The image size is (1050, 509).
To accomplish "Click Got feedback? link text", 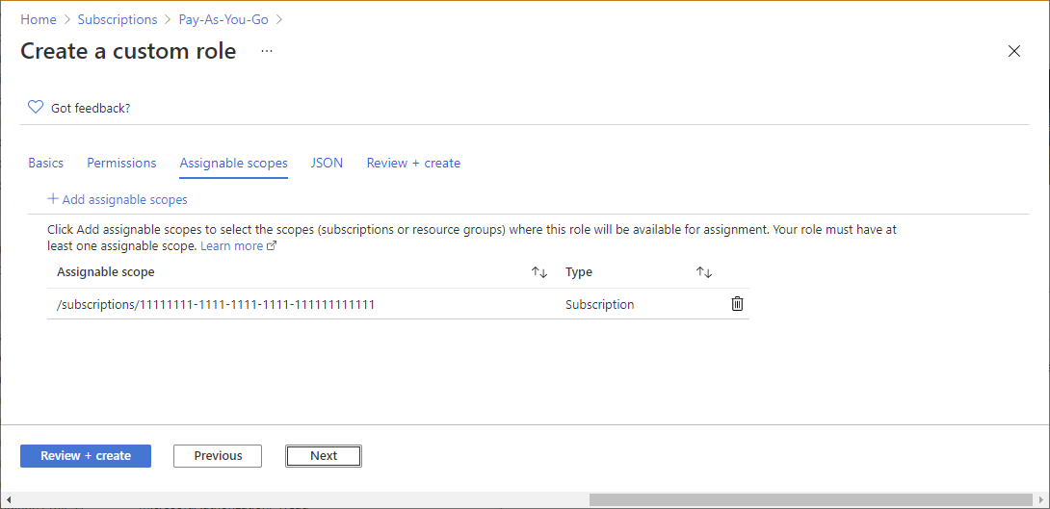I will 91,108.
